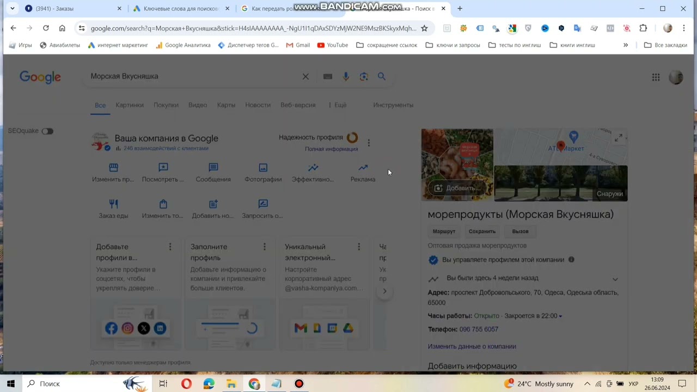
Task: Open options on 'Заполните профиль' card
Action: (x=264, y=247)
